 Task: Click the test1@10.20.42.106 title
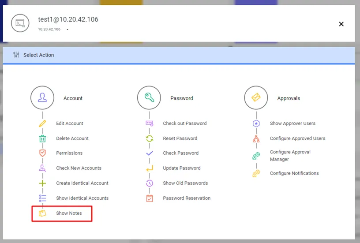tap(68, 19)
